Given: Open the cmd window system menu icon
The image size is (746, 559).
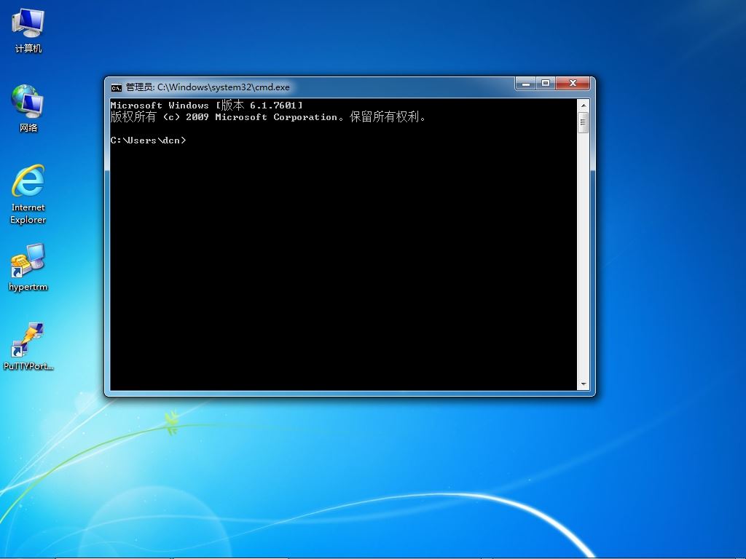Looking at the screenshot, I should [116, 87].
